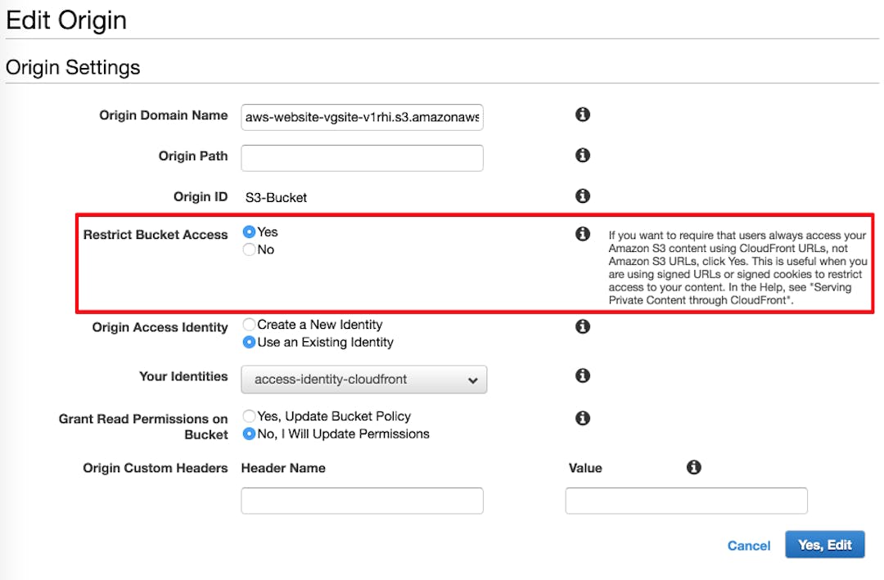Click the Origin Settings section header

click(73, 67)
